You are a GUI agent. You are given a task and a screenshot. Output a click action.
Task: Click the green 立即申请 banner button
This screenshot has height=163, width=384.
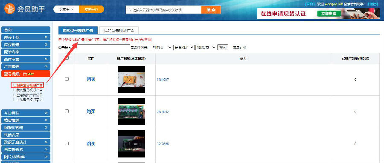point(329,14)
